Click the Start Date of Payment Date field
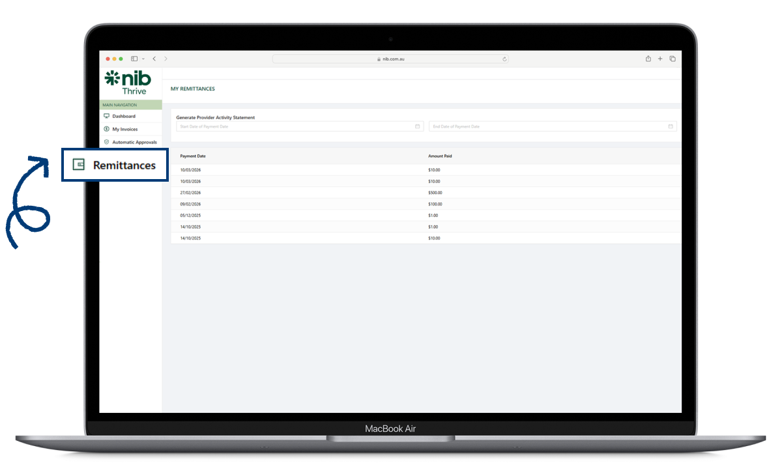Viewport: 782px width, 463px height. [x=300, y=126]
